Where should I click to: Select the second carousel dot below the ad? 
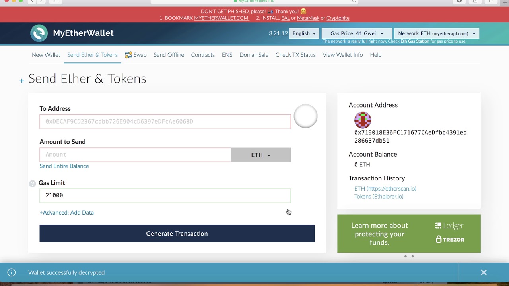tap(412, 256)
